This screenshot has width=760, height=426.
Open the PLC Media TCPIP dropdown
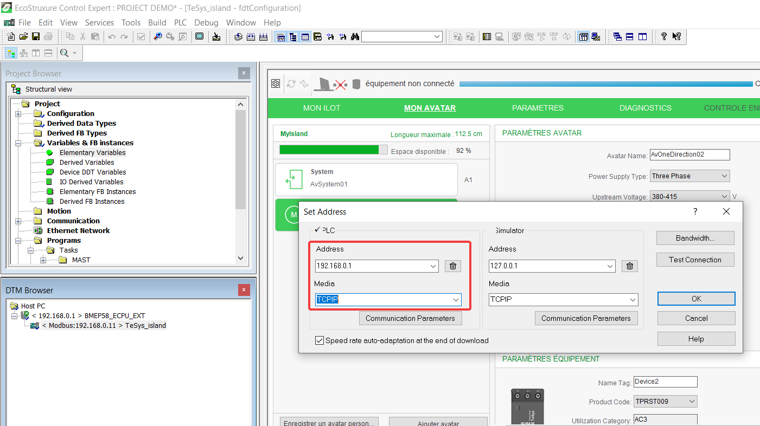(456, 299)
